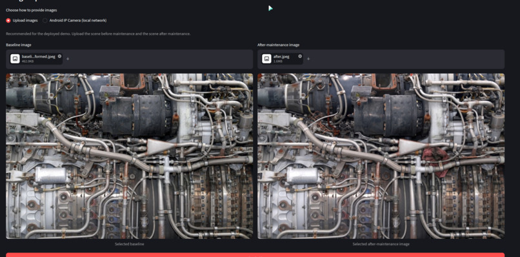Remove the after.jpeg file
The height and width of the screenshot is (257, 520).
[x=300, y=56]
